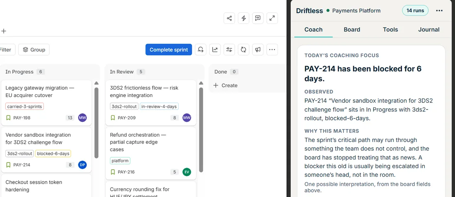Click the PAY-214 blocked coaching headline
Screen dimensions: 455x197
(x=363, y=74)
